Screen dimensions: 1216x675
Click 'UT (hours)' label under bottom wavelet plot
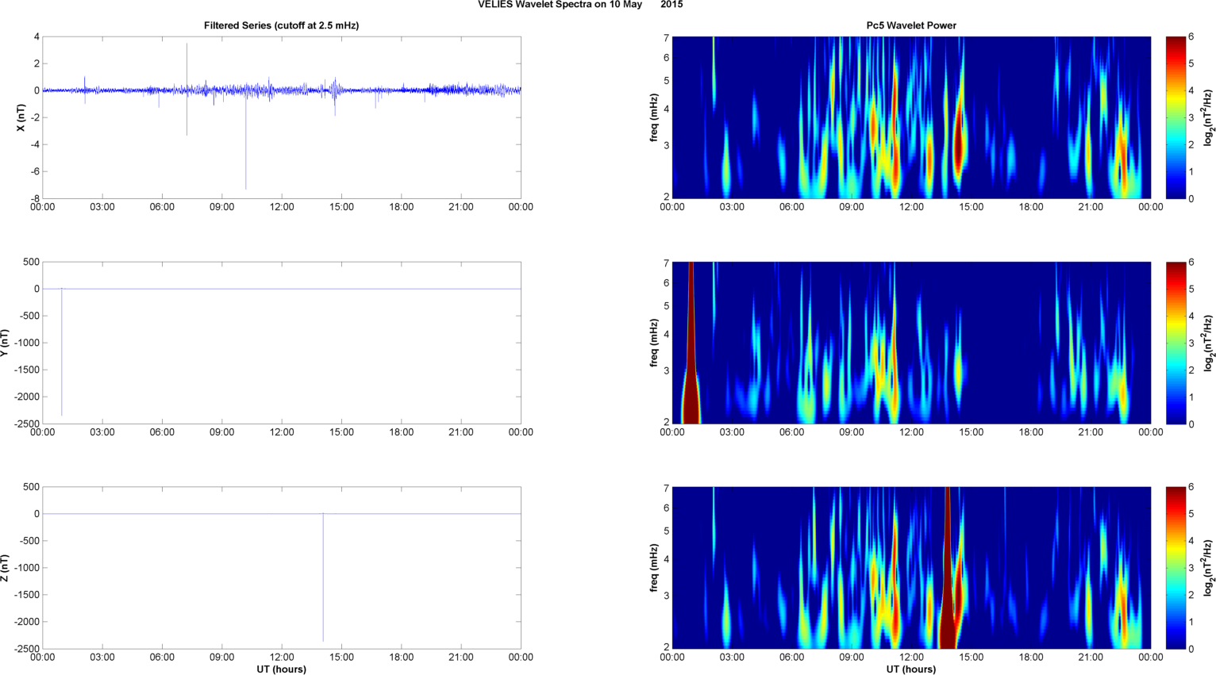pos(911,669)
